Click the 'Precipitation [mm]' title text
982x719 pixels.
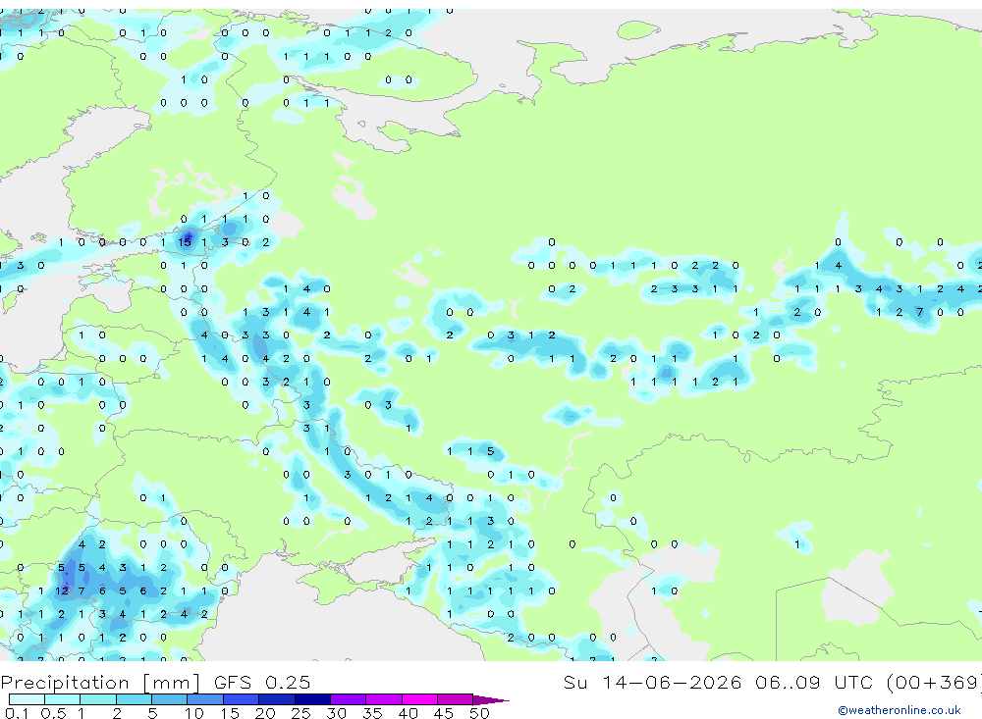pyautogui.click(x=100, y=683)
